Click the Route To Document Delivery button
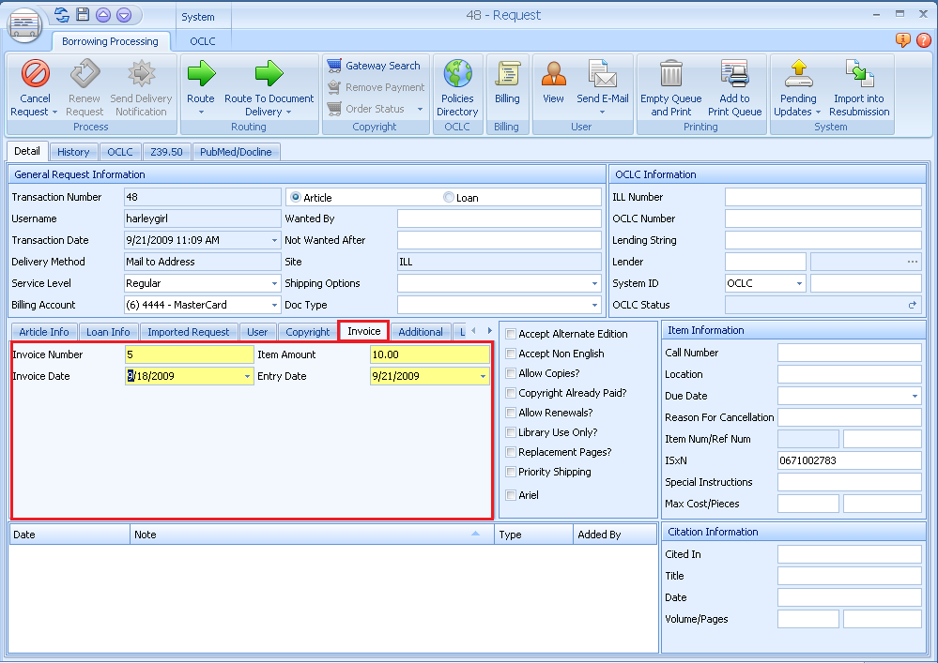Screen dimensions: 938x663 click(x=267, y=86)
